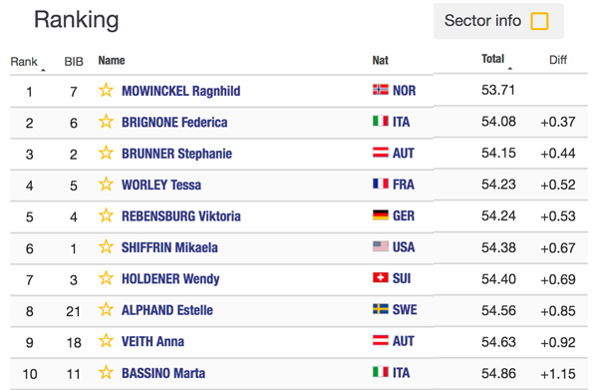This screenshot has width=598, height=390.
Task: Click the Diff column header
Action: click(x=558, y=60)
